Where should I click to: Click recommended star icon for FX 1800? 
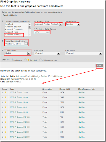pyautogui.click(x=3, y=117)
